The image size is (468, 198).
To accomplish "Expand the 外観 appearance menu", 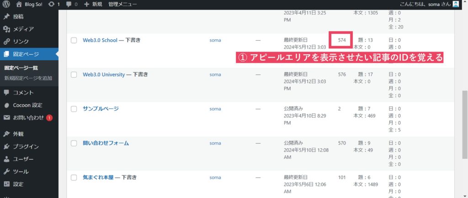I will (x=18, y=134).
